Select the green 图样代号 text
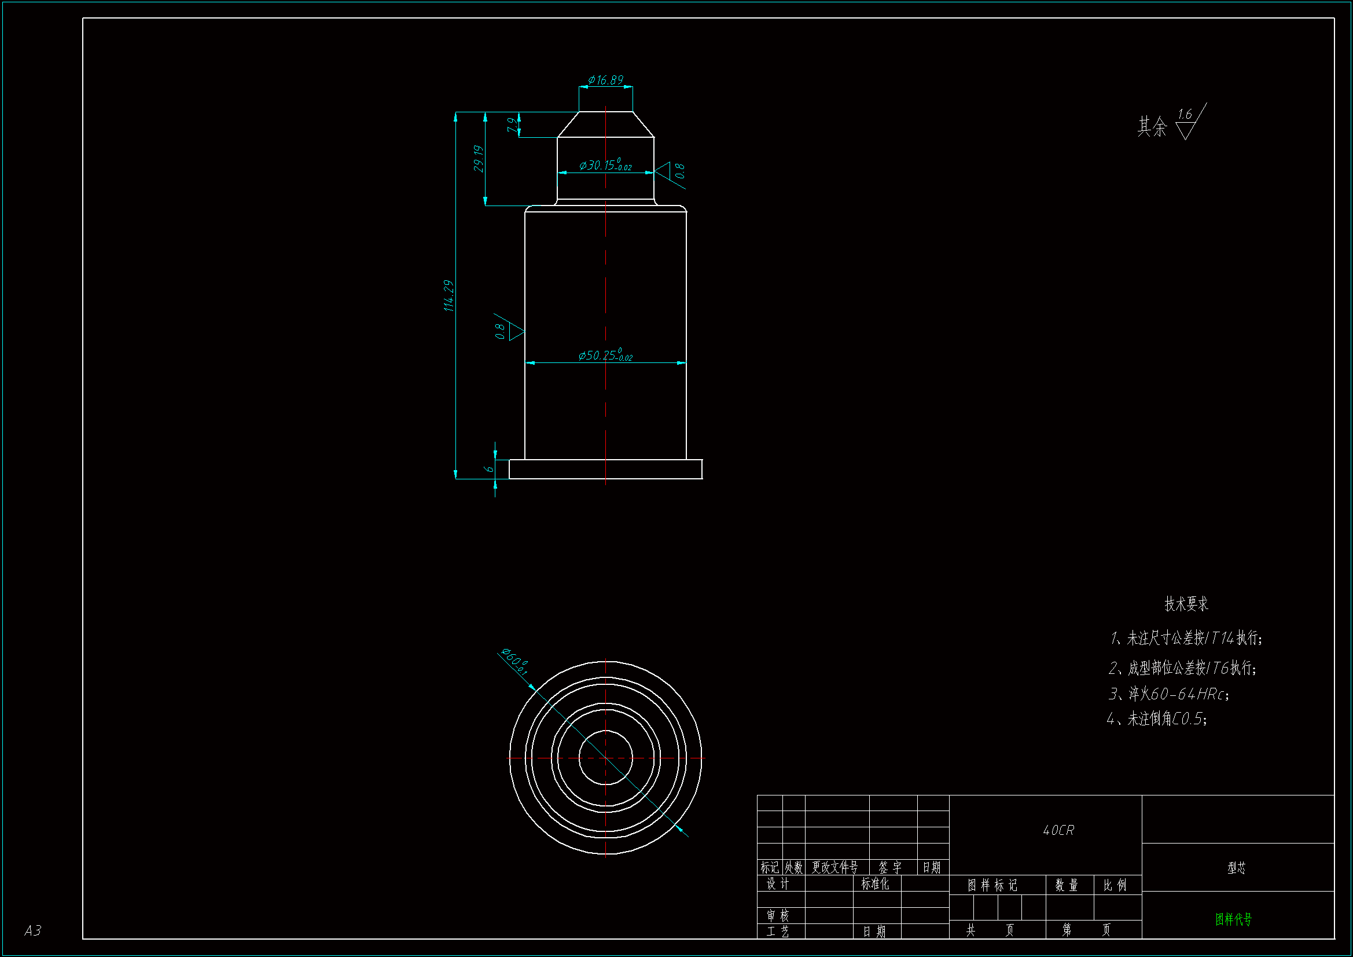 pyautogui.click(x=1233, y=919)
